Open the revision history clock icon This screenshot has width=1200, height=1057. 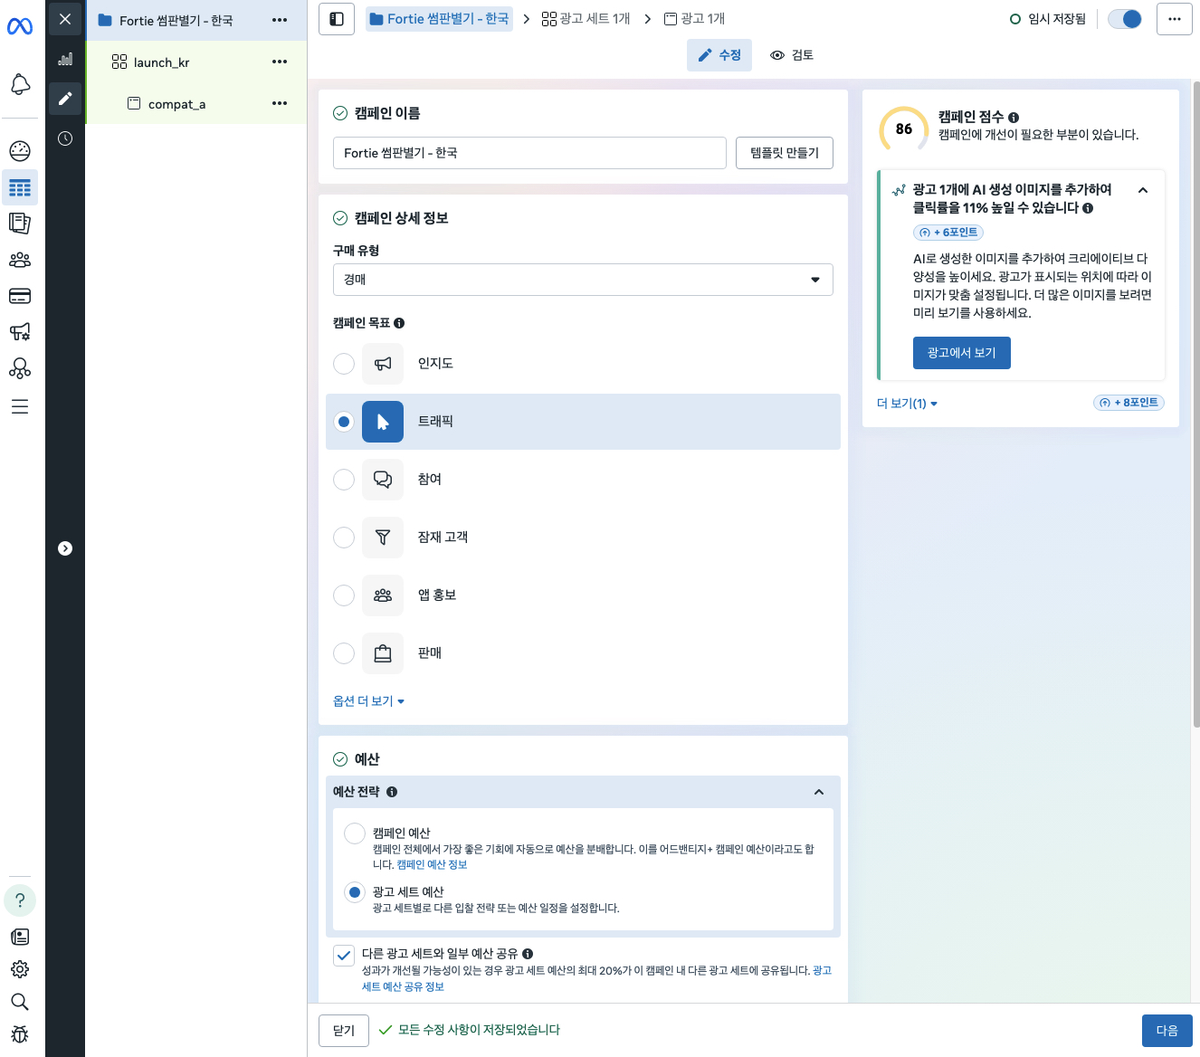(x=64, y=138)
